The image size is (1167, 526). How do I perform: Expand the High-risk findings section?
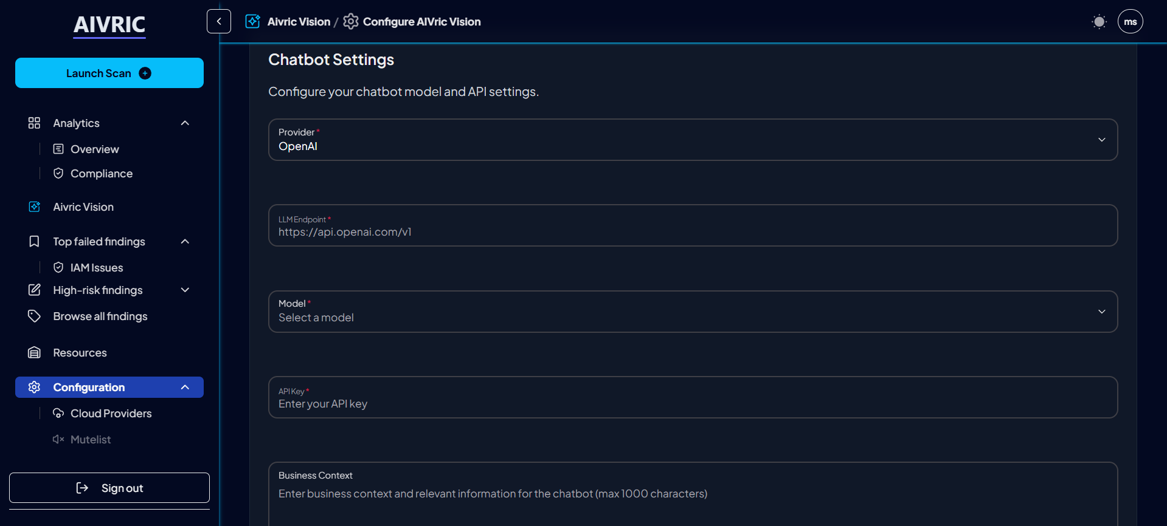pos(185,290)
